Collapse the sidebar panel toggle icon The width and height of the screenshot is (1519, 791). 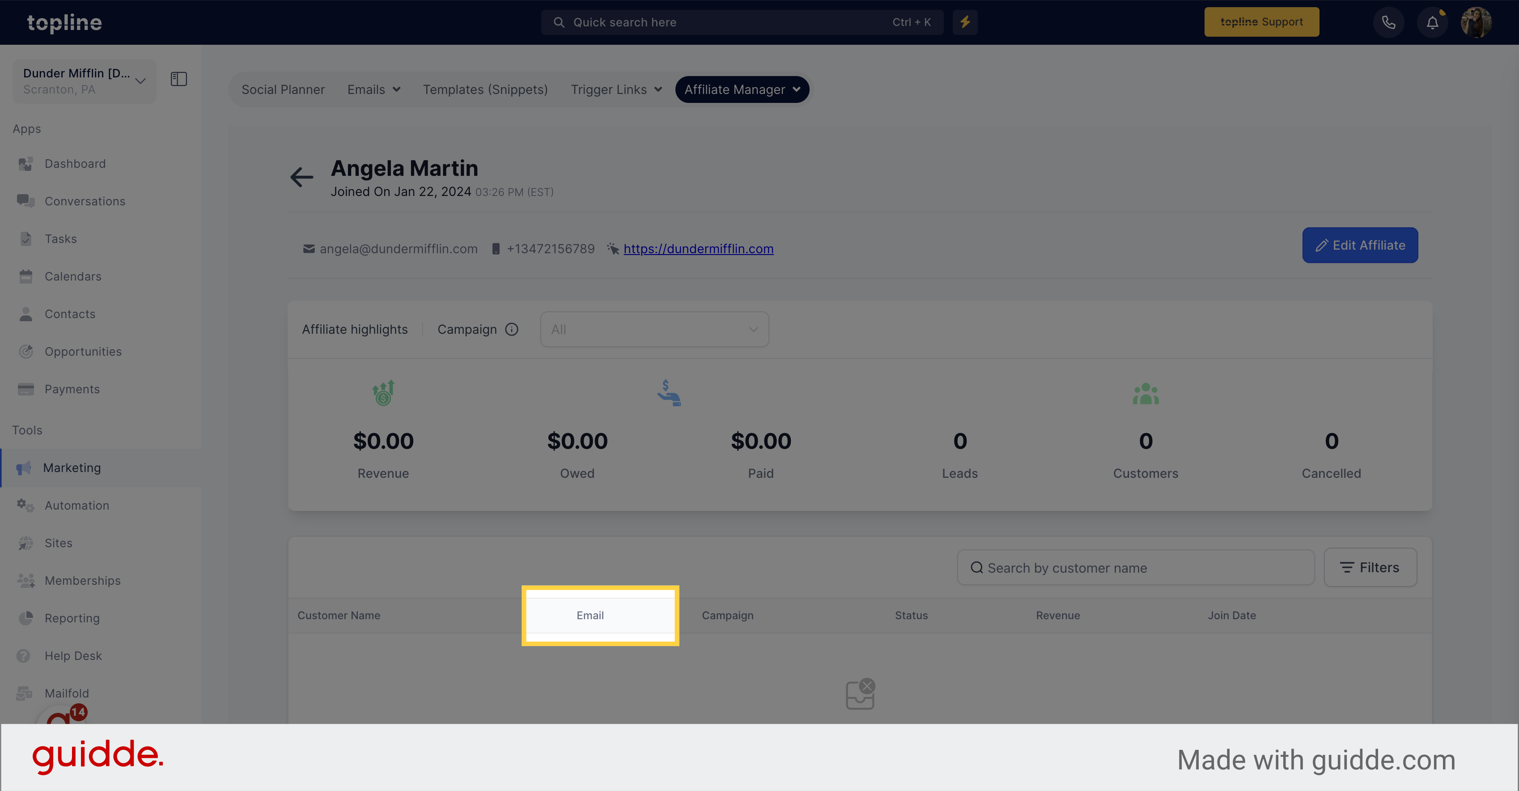(x=178, y=79)
